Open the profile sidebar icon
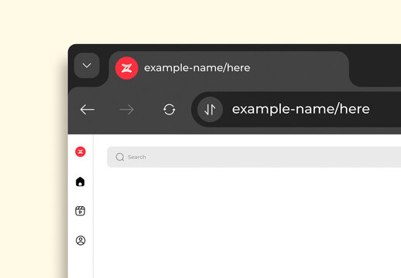The image size is (401, 278). pyautogui.click(x=81, y=240)
